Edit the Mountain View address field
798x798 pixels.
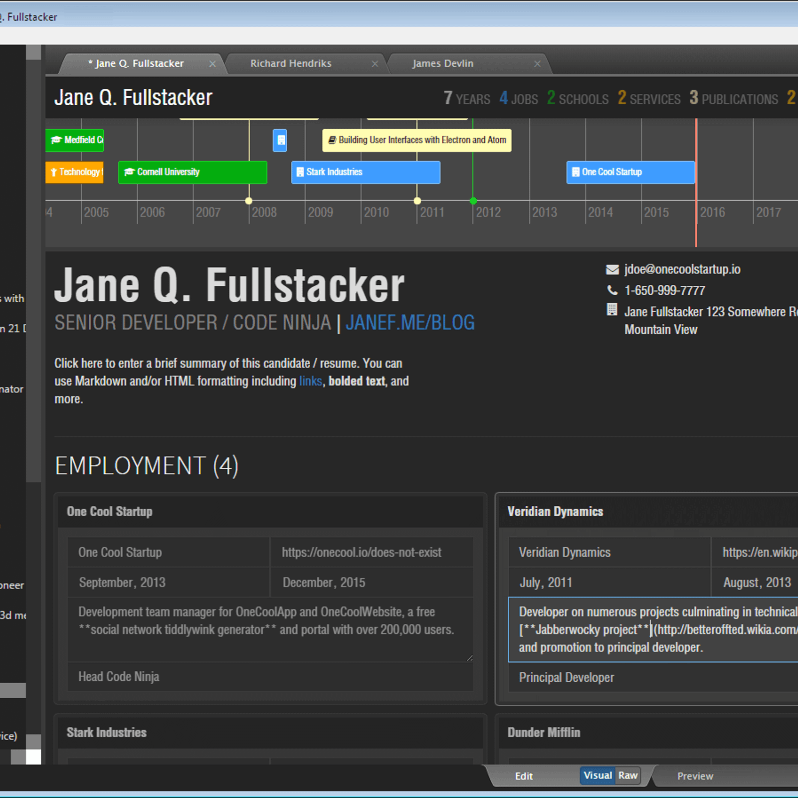711,321
